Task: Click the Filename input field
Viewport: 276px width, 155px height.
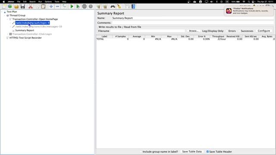Action: tap(147, 31)
